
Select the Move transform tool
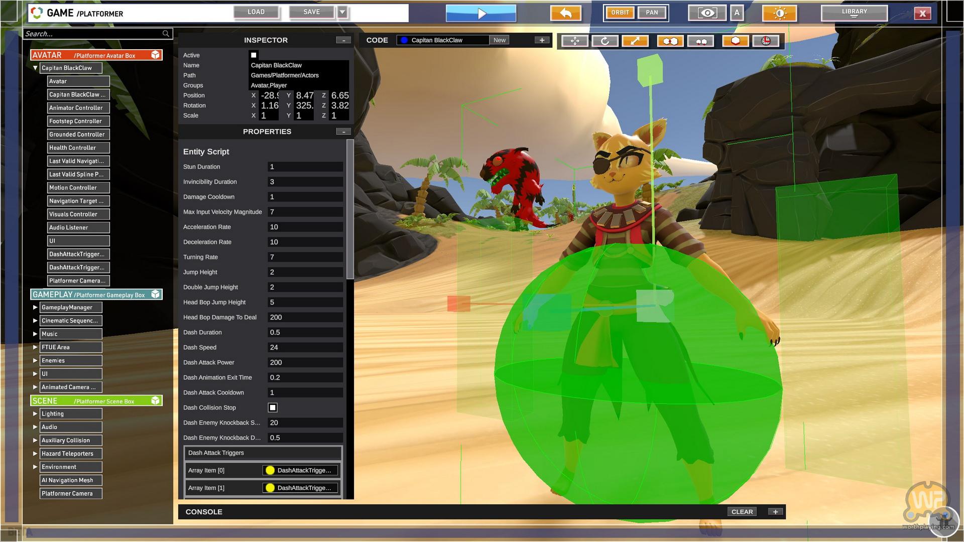click(575, 41)
